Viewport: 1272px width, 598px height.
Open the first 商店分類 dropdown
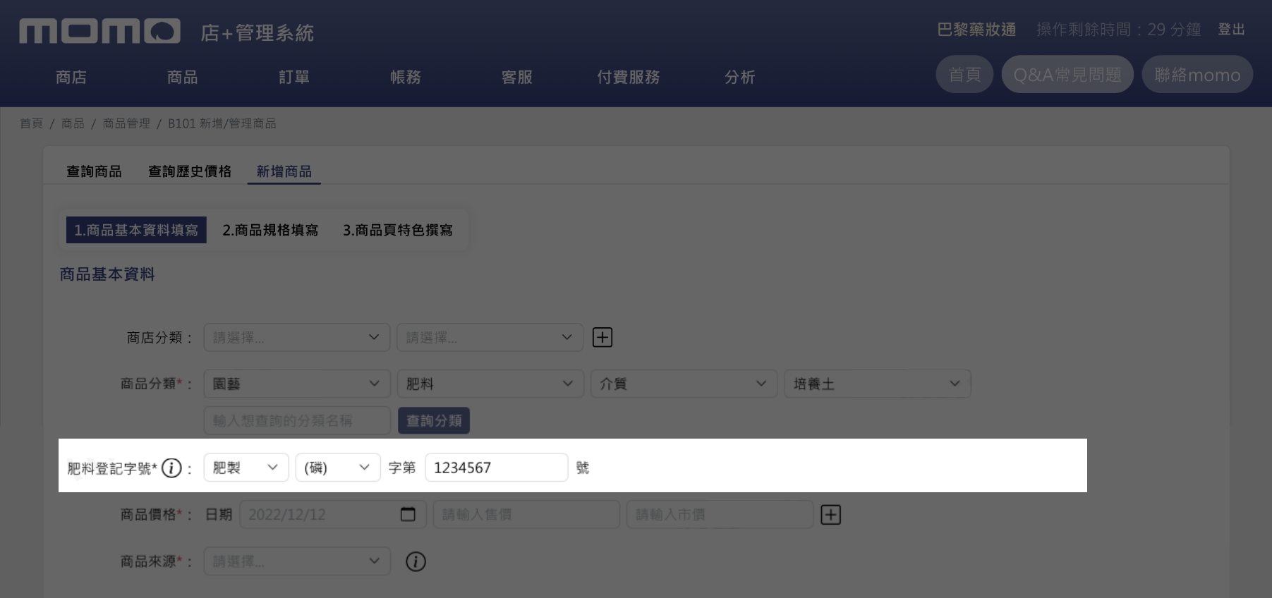click(297, 337)
